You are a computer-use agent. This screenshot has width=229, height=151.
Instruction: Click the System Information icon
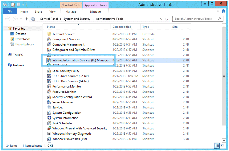pos(49,118)
